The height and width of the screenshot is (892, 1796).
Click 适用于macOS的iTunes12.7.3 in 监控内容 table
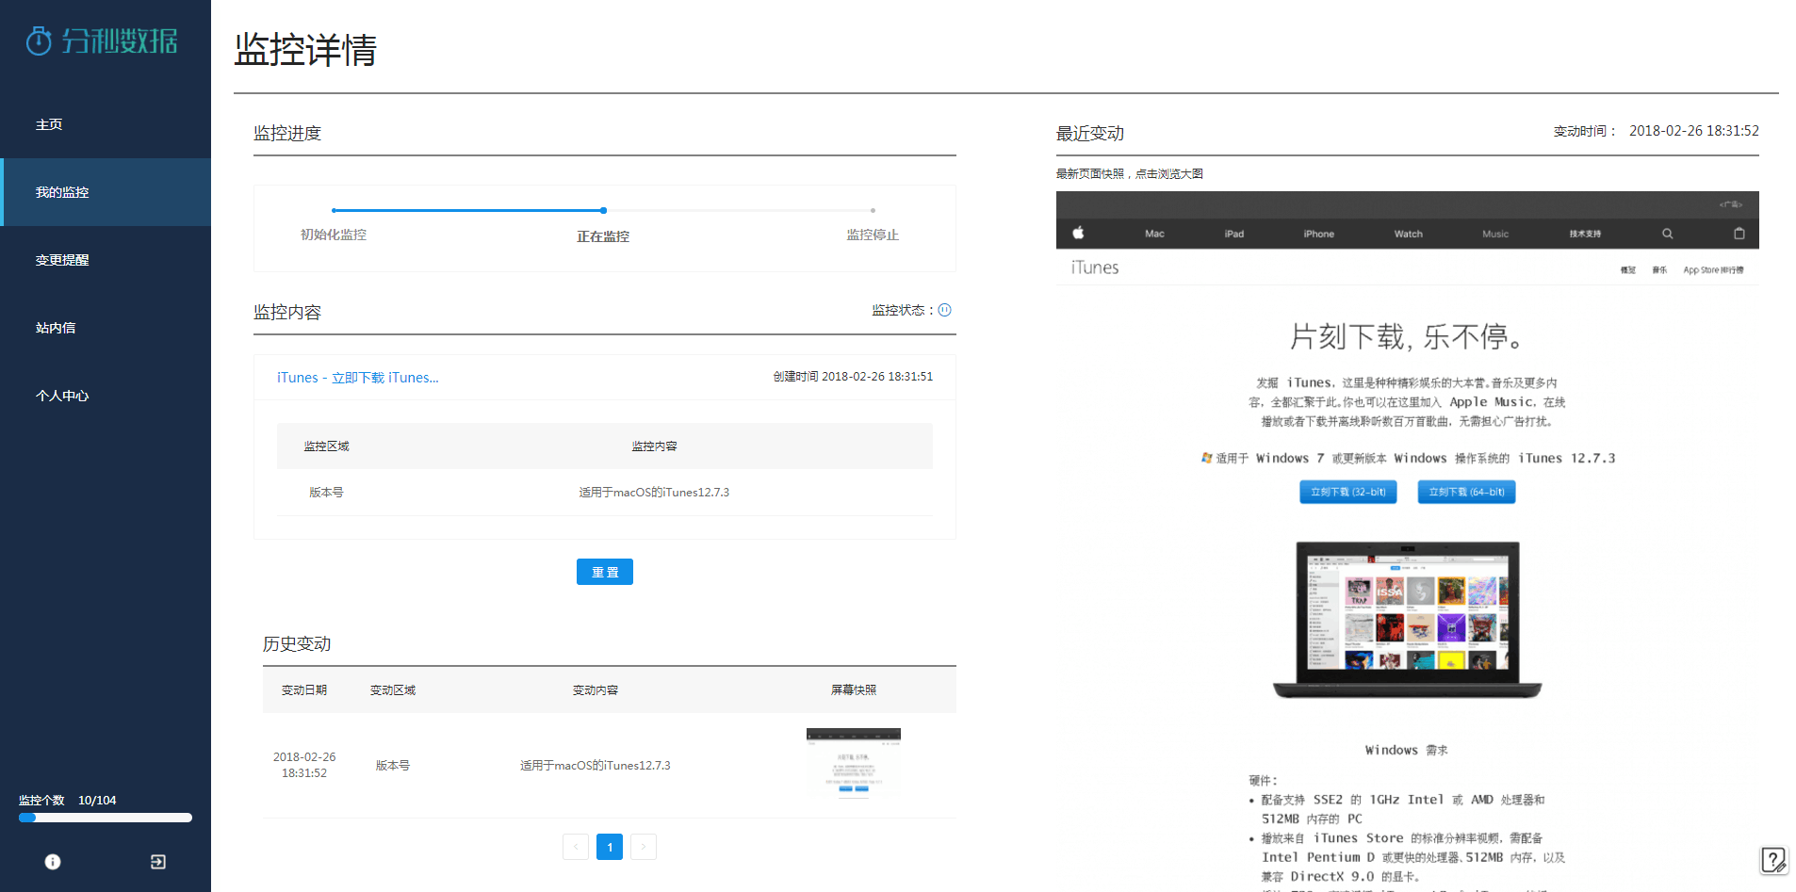click(654, 493)
